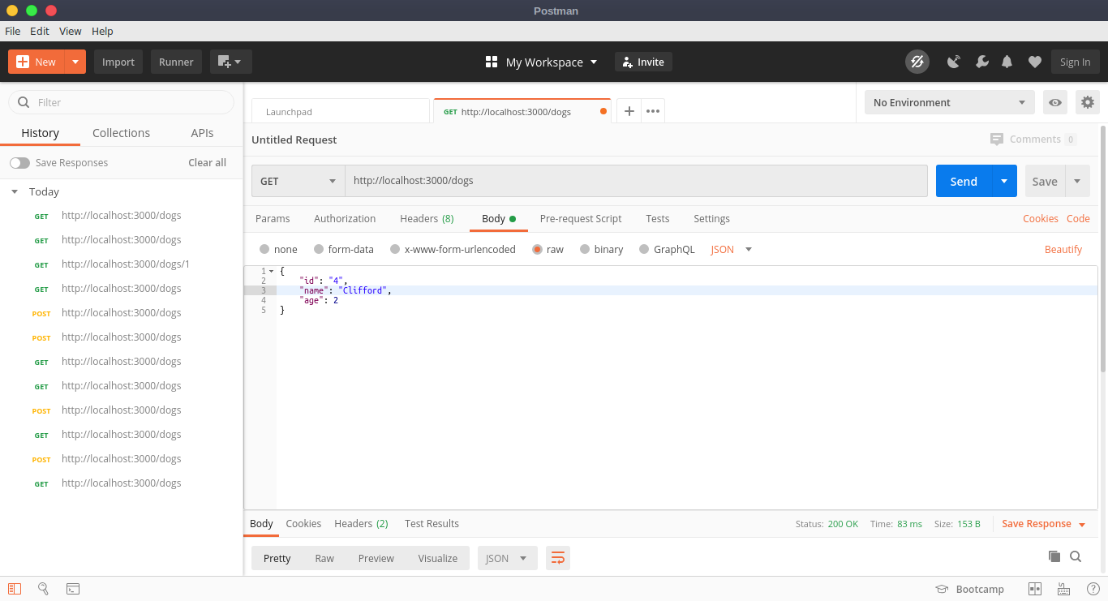
Task: Click the Beautify link
Action: (1063, 249)
